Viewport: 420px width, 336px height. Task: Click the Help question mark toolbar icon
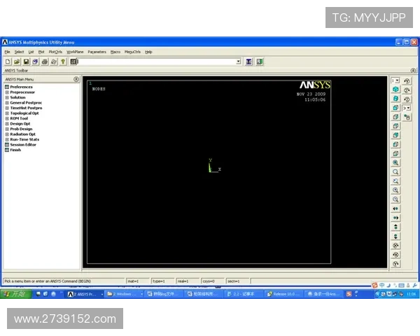point(63,62)
